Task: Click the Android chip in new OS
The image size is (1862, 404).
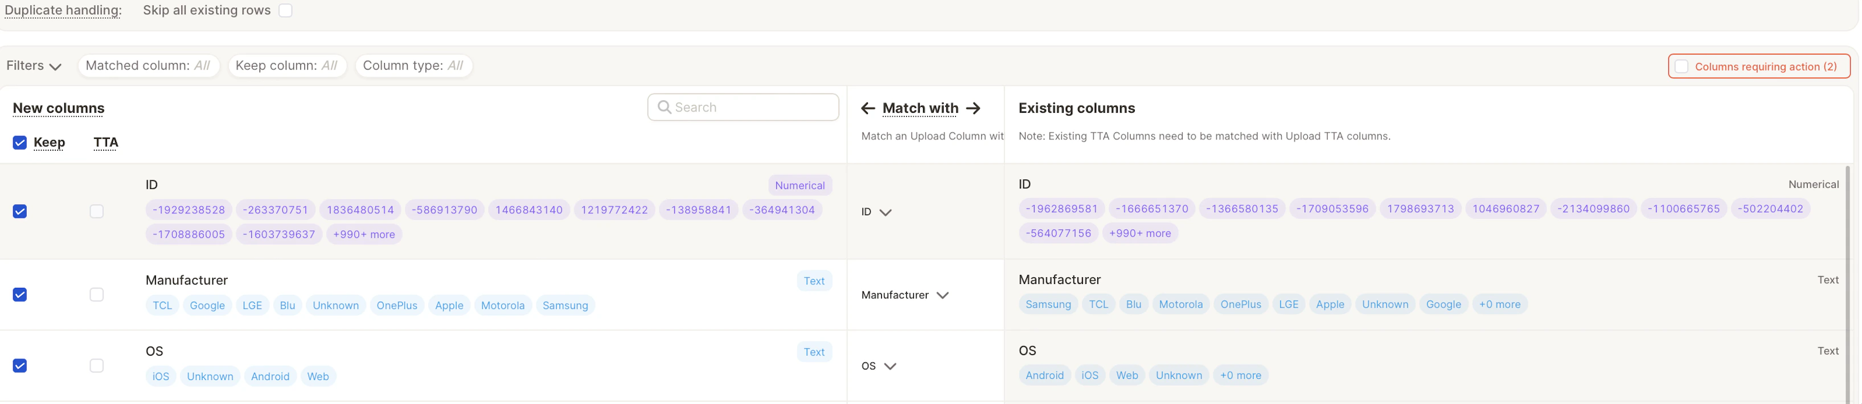Action: [270, 376]
